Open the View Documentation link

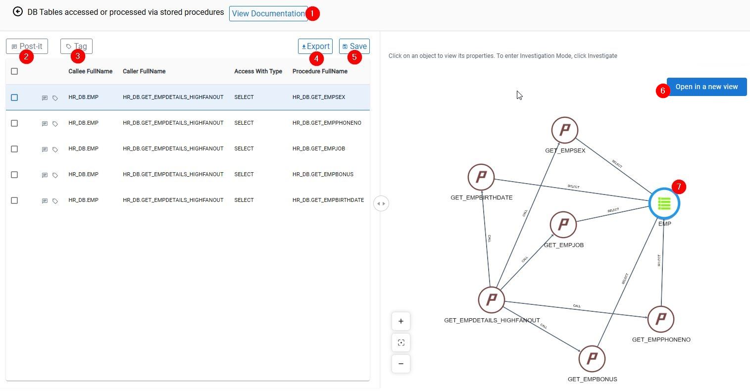pos(268,13)
